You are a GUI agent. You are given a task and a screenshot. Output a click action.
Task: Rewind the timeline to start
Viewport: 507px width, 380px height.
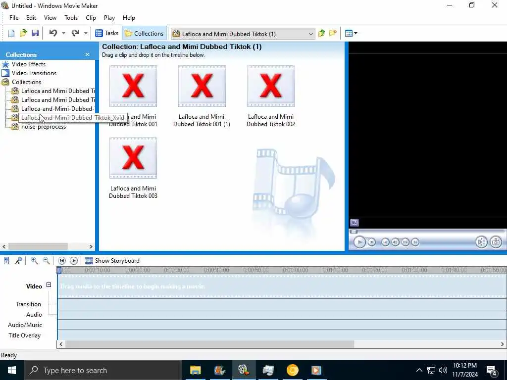pos(62,261)
